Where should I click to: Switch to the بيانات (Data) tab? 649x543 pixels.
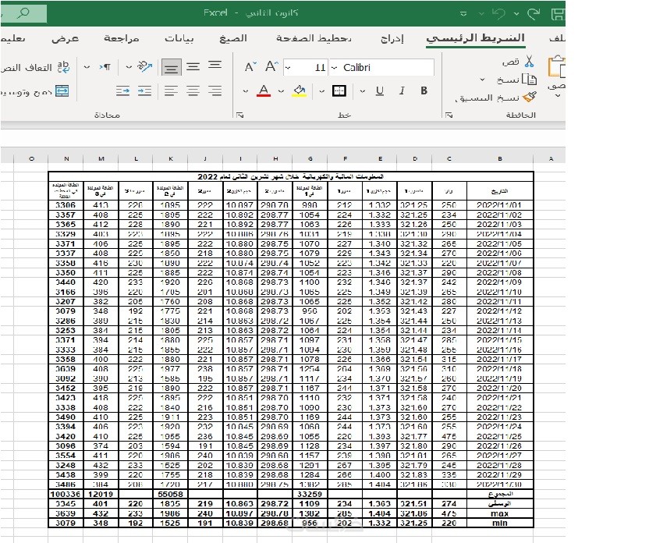(179, 38)
